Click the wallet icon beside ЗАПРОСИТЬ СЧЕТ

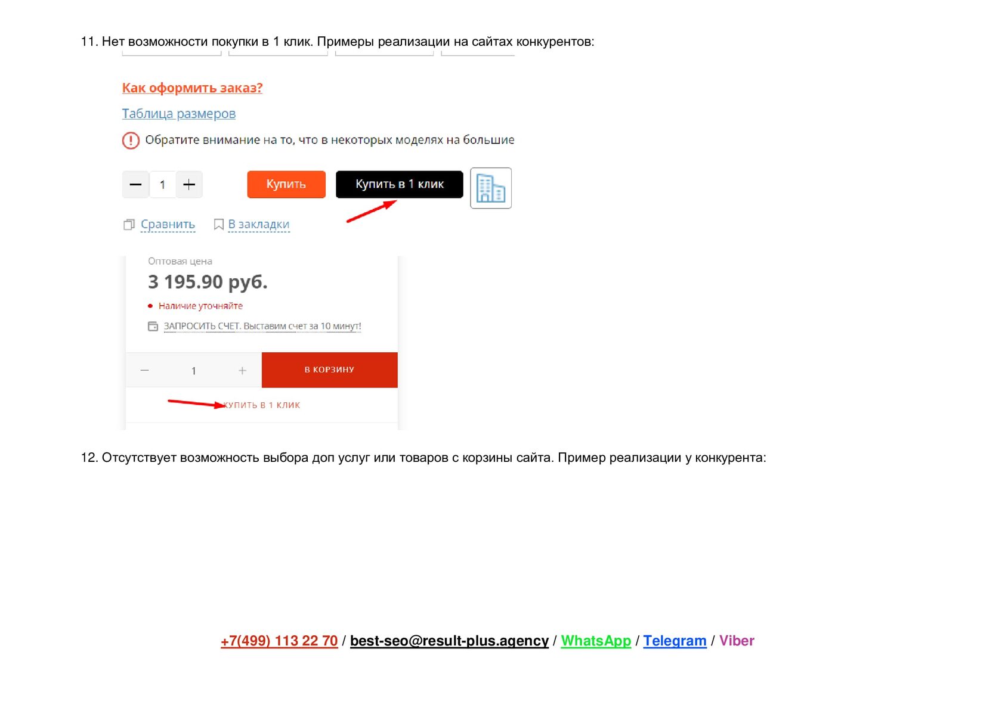pyautogui.click(x=153, y=327)
